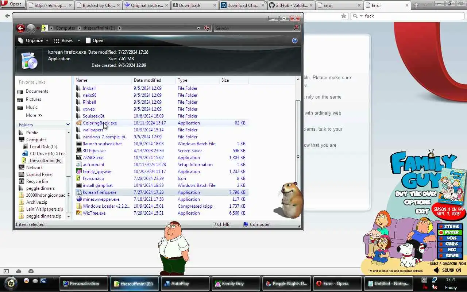
Task: Click the magnifier icon in Explorer search box
Action: tap(296, 28)
